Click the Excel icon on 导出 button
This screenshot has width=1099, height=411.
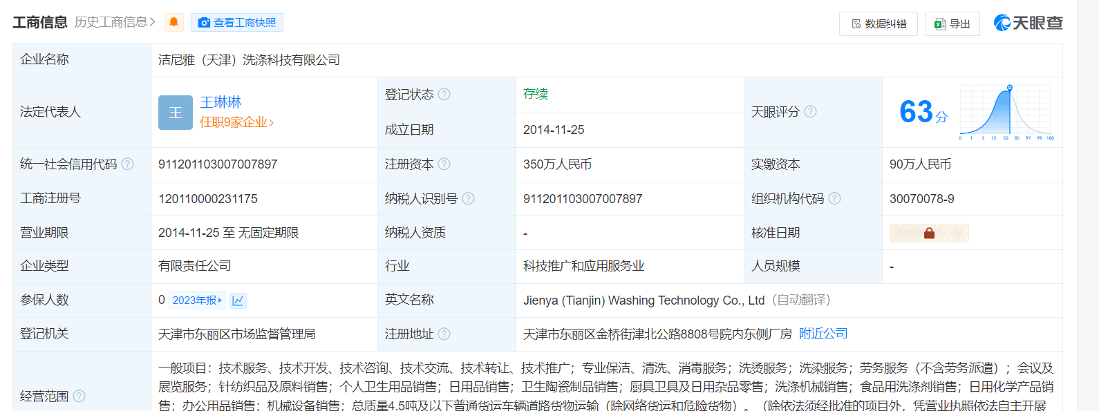pos(940,24)
